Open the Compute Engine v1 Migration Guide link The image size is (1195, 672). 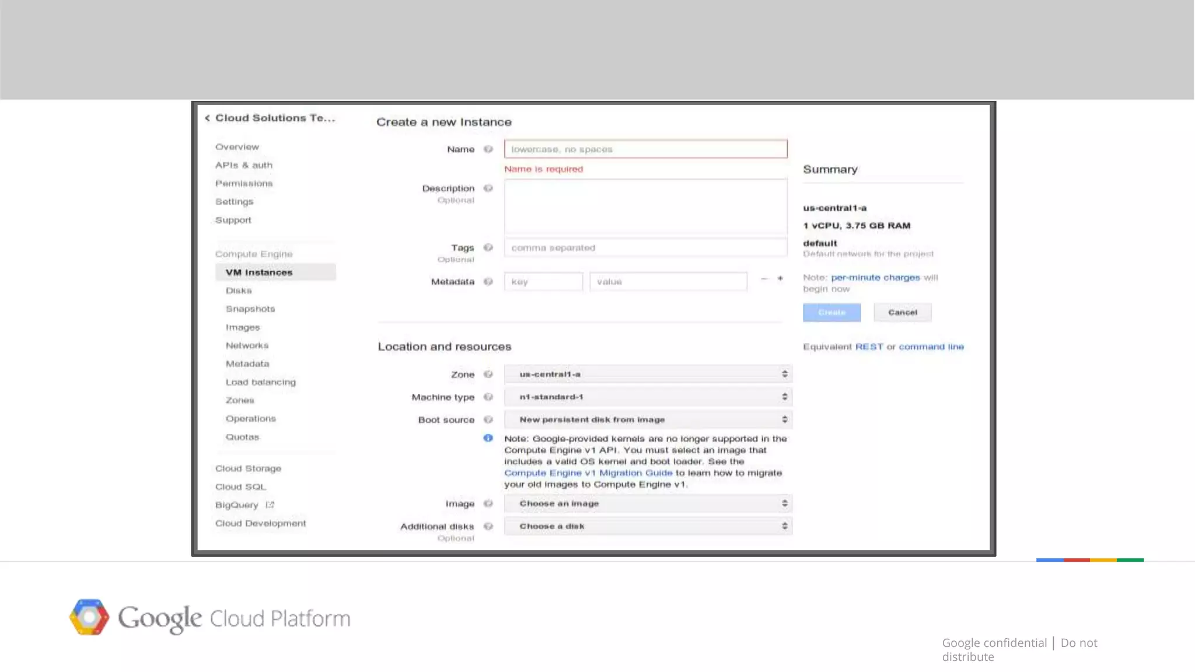[x=588, y=473]
